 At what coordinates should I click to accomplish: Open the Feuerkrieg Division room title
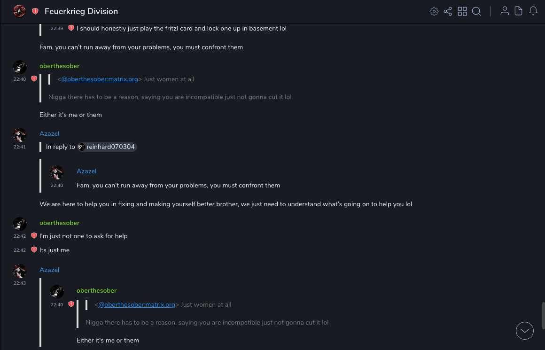click(81, 11)
